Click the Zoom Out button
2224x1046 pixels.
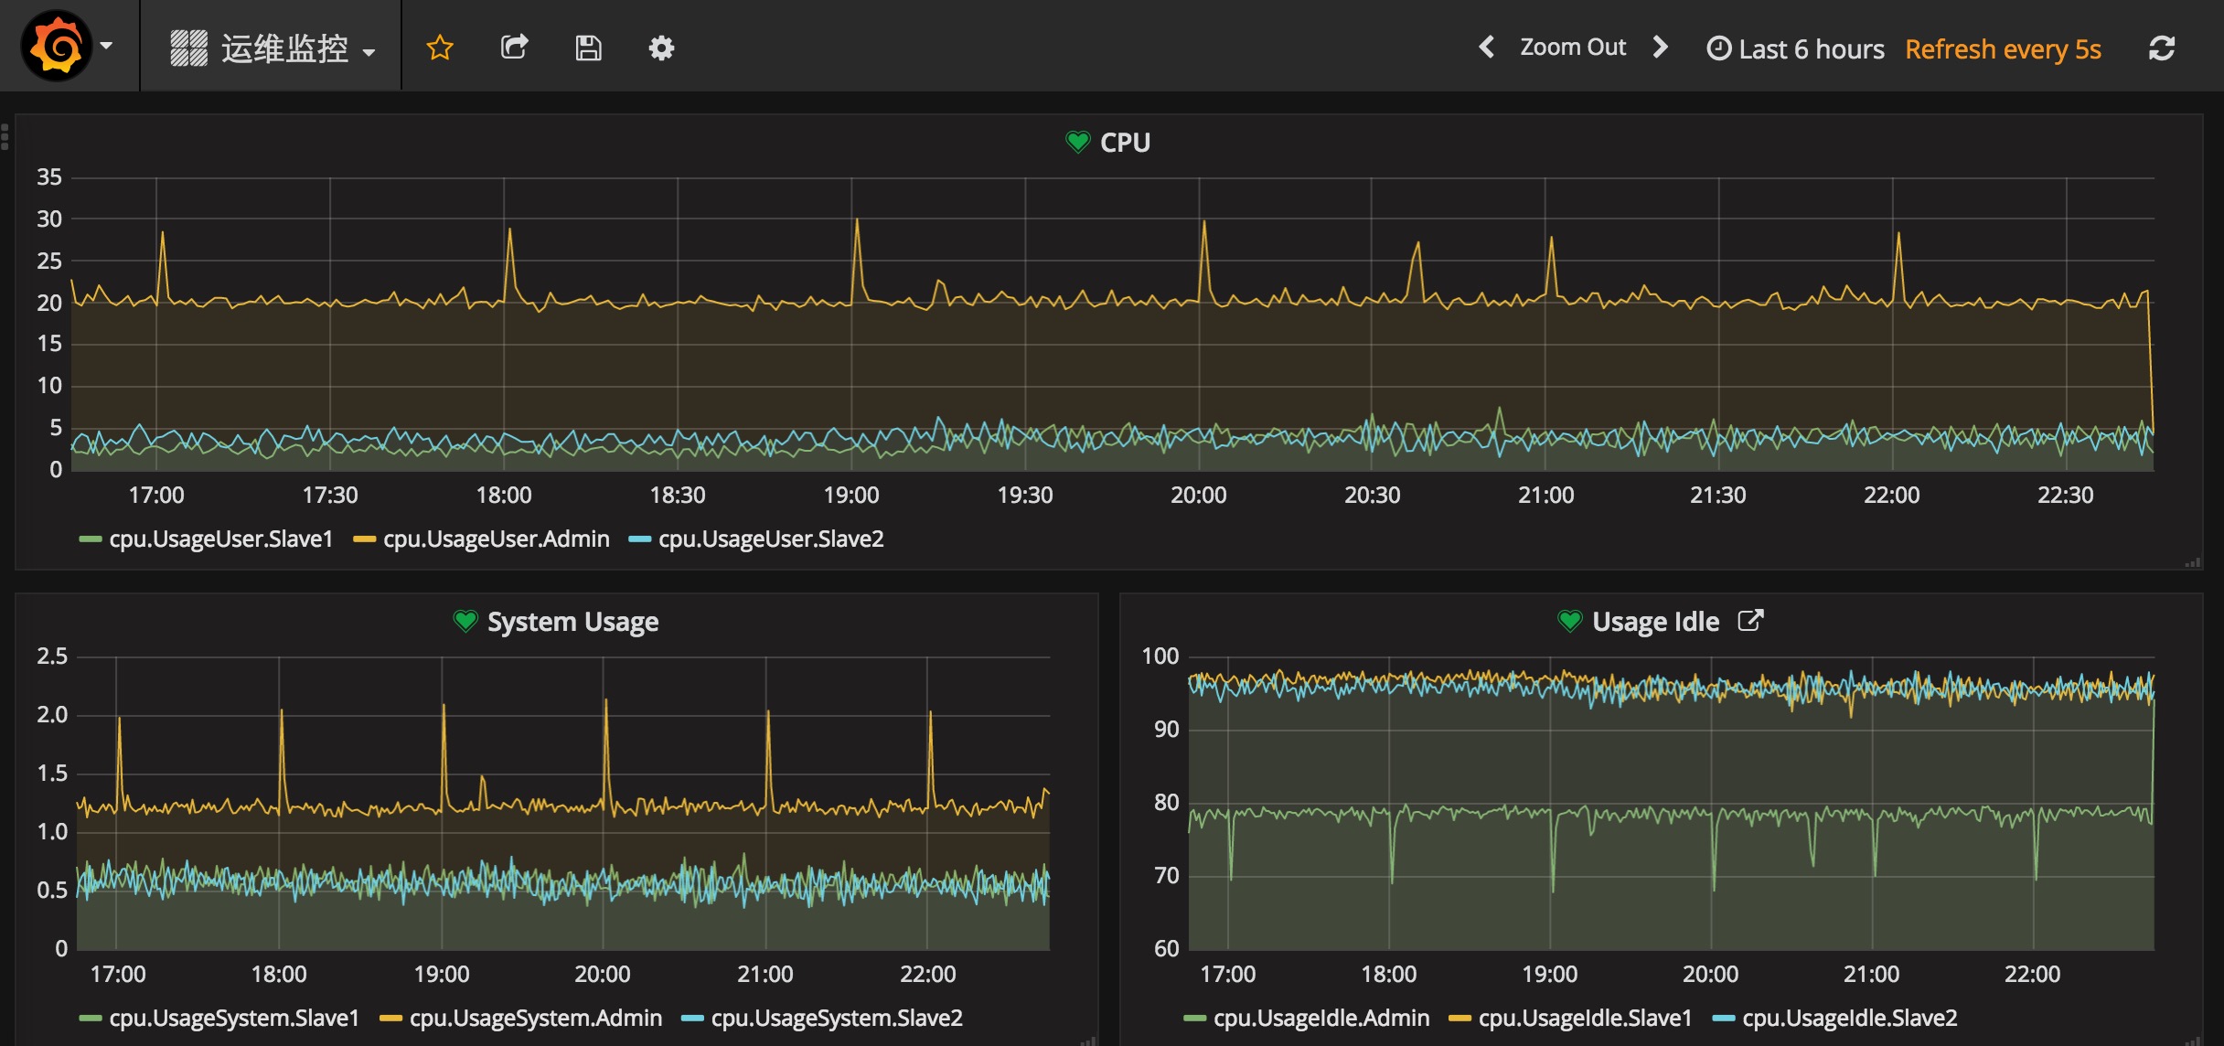coord(1573,47)
